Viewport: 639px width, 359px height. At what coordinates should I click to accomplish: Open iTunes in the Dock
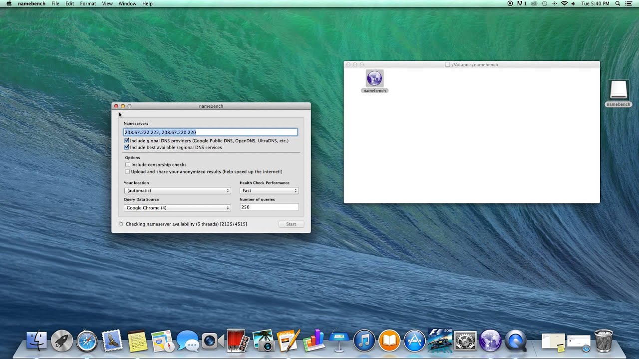tap(364, 341)
